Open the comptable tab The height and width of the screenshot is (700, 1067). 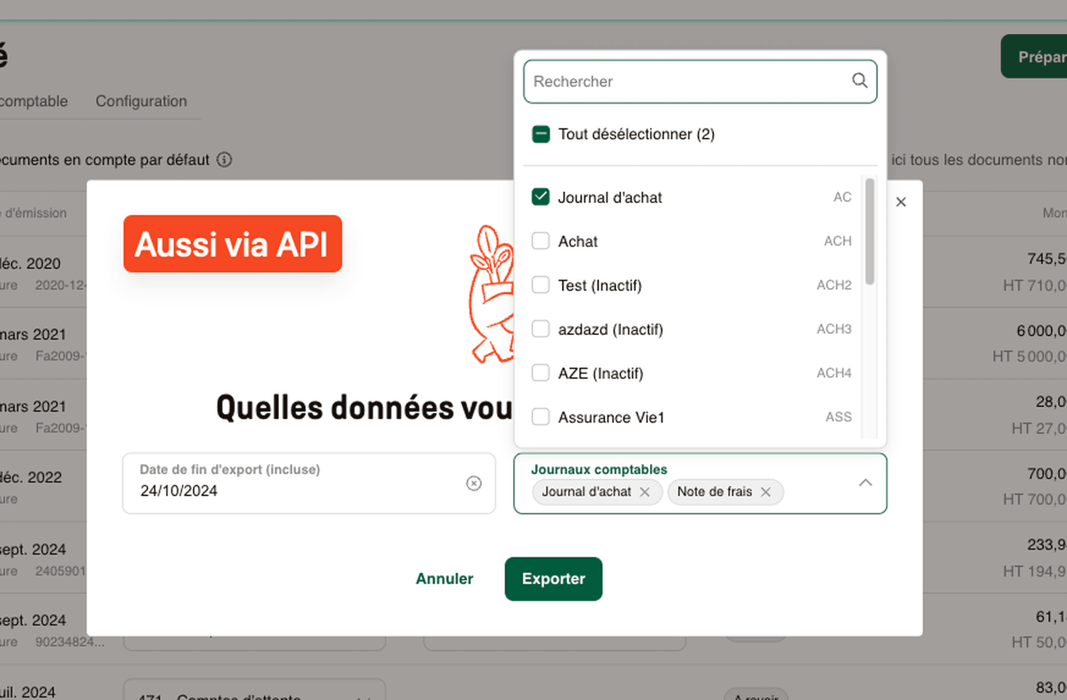(34, 101)
